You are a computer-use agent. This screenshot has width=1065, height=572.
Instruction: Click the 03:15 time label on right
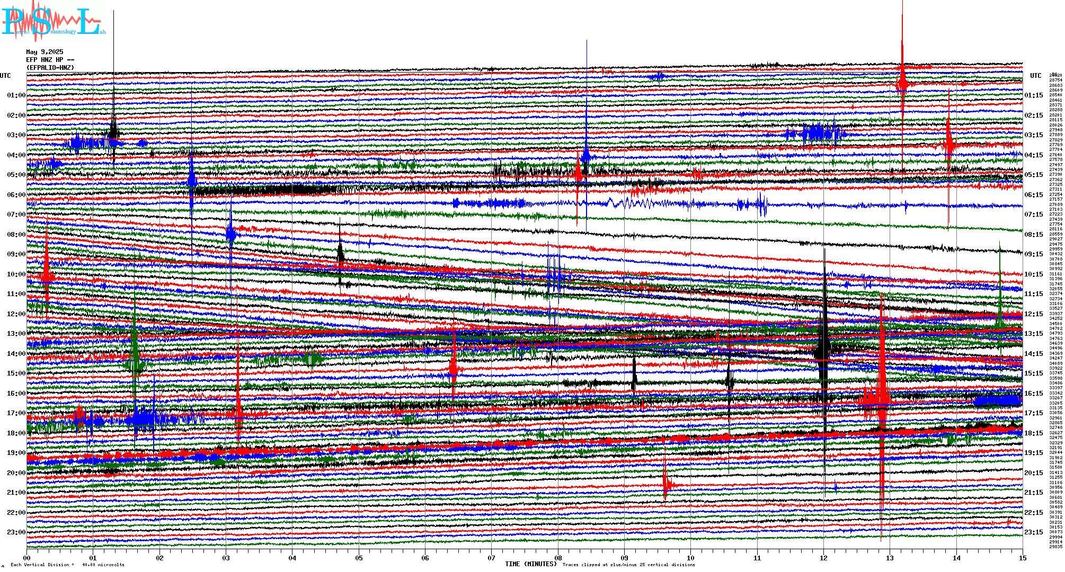(1033, 135)
